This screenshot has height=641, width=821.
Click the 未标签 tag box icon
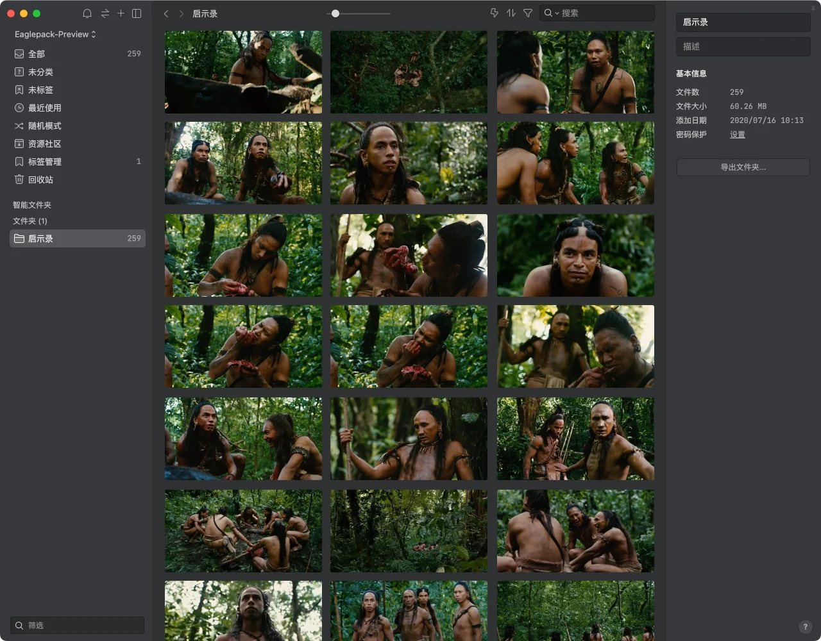19,90
